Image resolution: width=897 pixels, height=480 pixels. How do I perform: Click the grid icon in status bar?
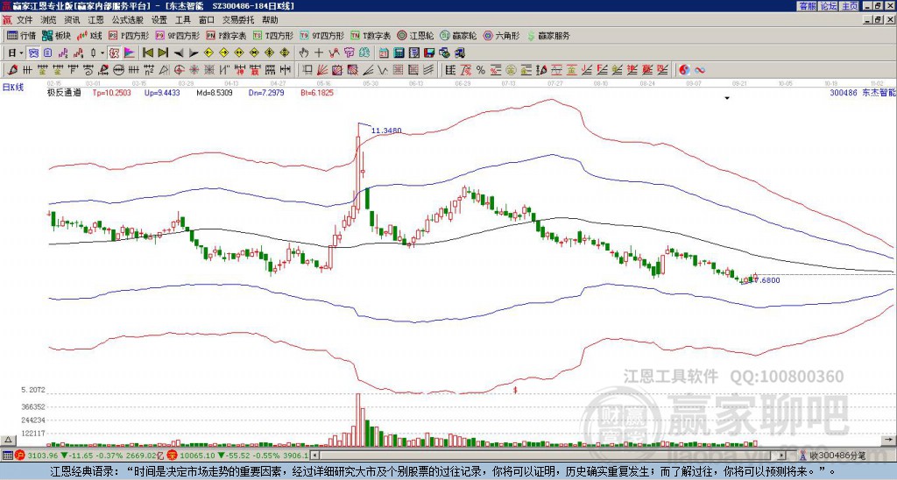pos(7,455)
